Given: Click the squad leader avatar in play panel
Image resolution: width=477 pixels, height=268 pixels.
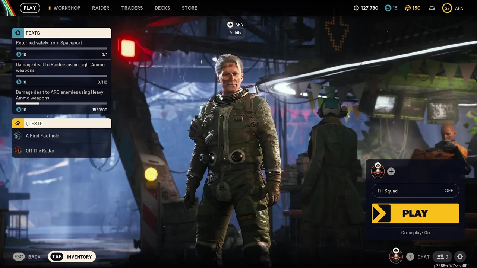Looking at the screenshot, I should coord(378,171).
